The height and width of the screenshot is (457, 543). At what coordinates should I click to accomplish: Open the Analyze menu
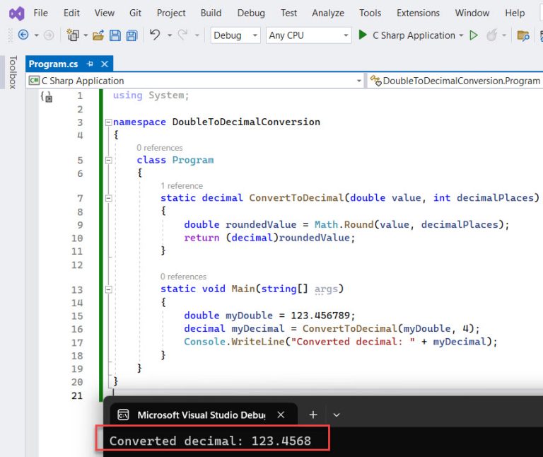click(x=328, y=13)
